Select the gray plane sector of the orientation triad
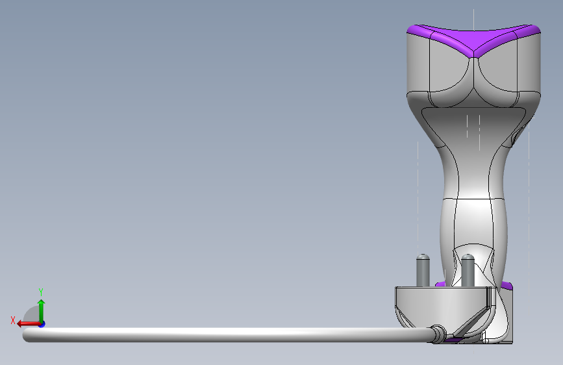This screenshot has height=365, width=563. (32, 314)
